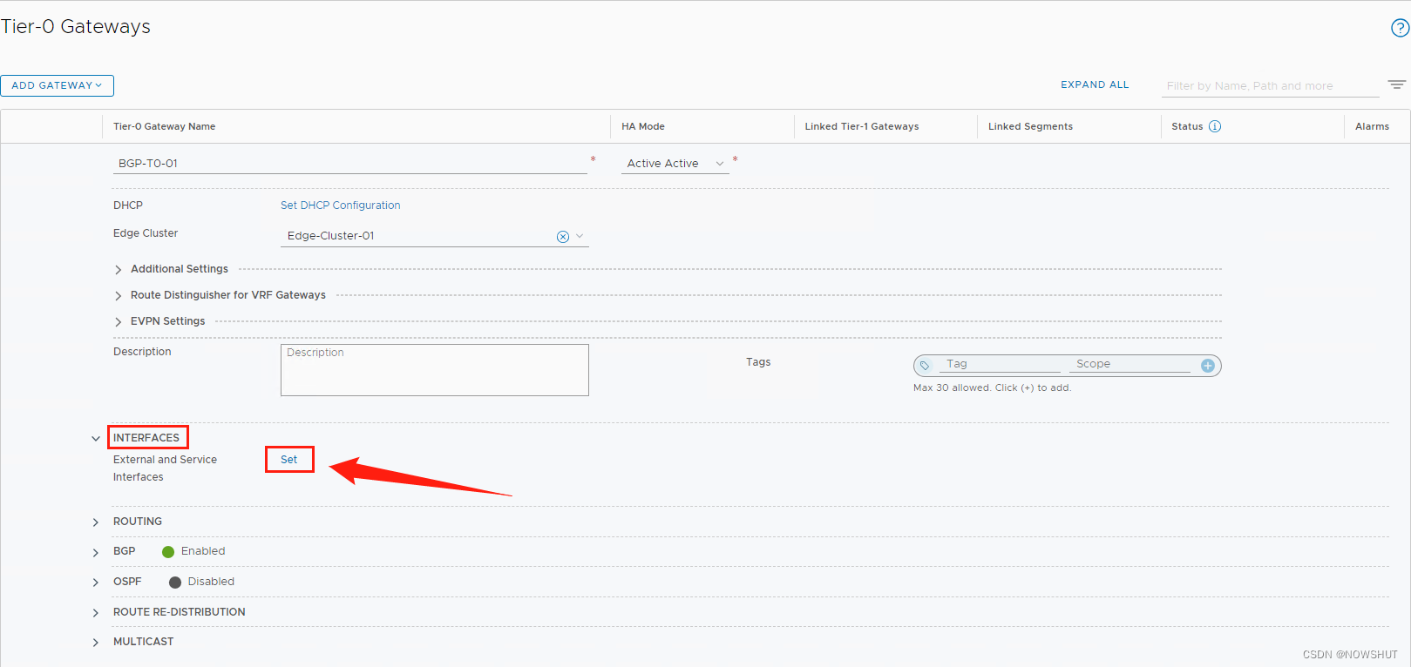This screenshot has height=667, width=1411.
Task: Open the Edge Cluster dropdown arrow
Action: 580,236
